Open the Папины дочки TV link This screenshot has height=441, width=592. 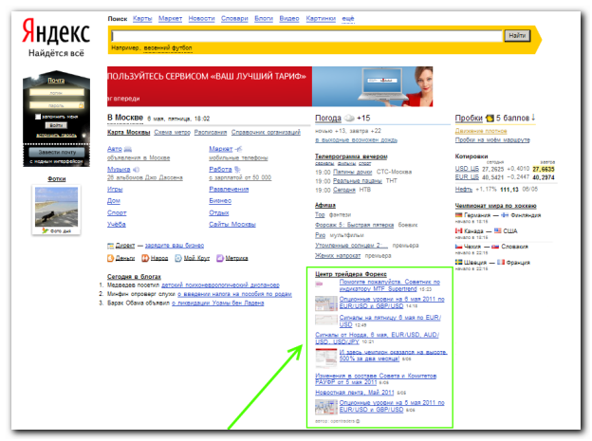pyautogui.click(x=353, y=172)
